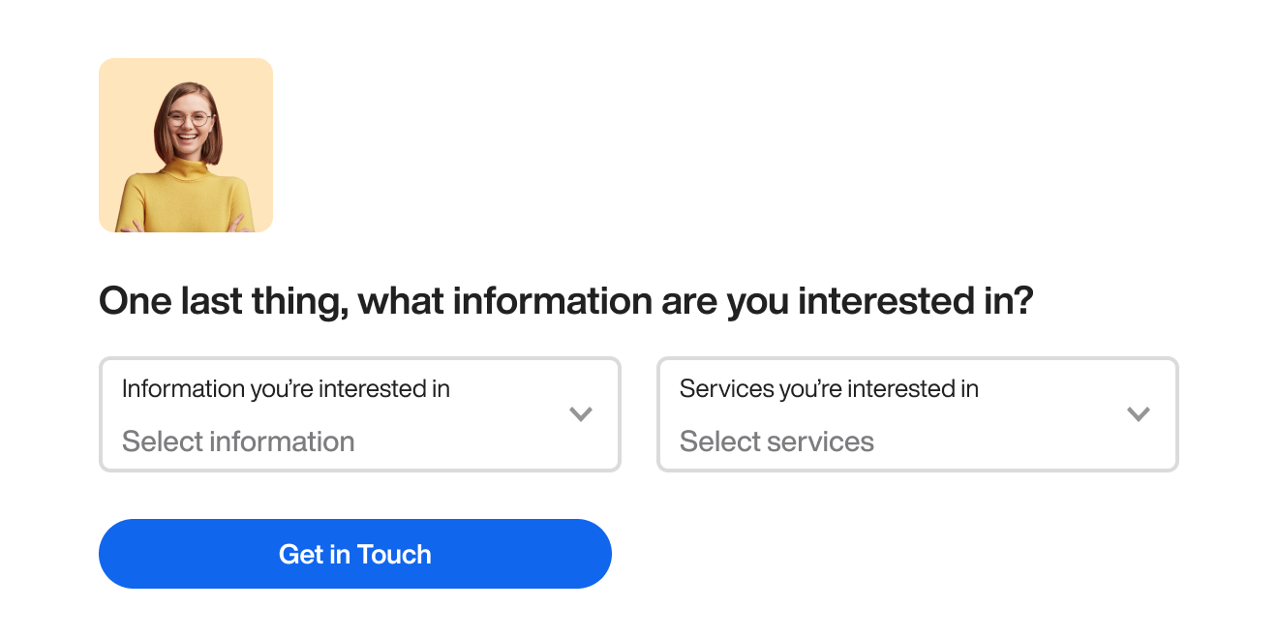Image resolution: width=1278 pixels, height=639 pixels.
Task: Submit the form with the blue button
Action: [x=355, y=554]
